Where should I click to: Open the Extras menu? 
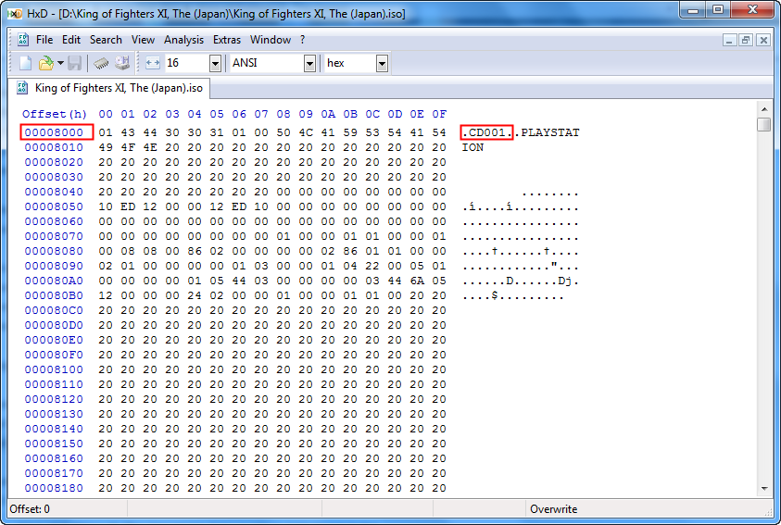(x=227, y=40)
